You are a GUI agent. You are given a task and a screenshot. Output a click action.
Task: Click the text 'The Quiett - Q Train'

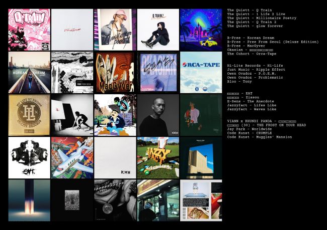(x=250, y=10)
